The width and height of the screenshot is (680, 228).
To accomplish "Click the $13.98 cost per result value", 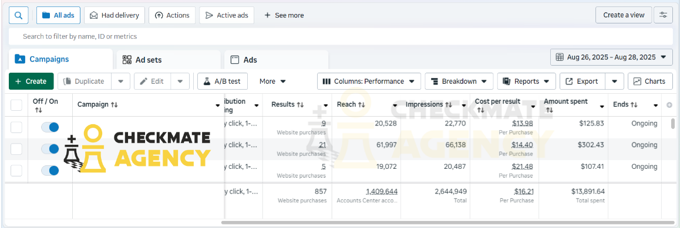I will click(523, 124).
